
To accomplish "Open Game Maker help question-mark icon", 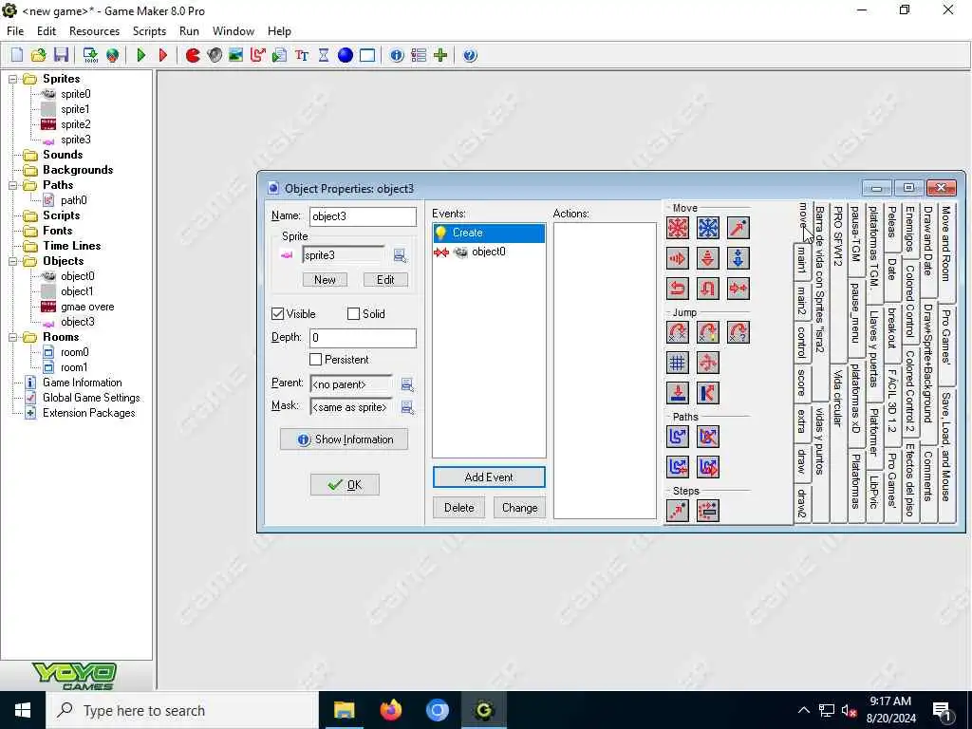I will (470, 55).
